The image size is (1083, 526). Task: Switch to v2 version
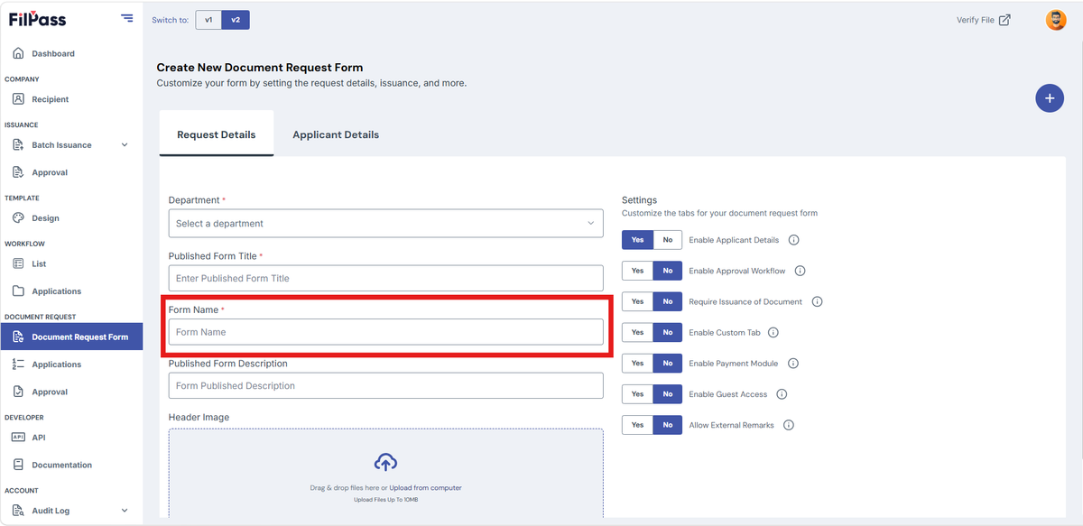pos(236,19)
